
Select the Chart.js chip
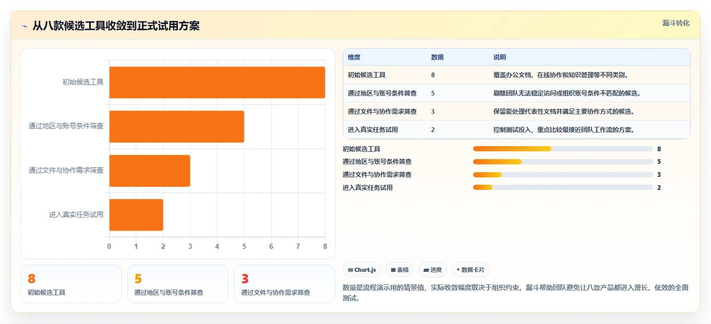(x=362, y=270)
